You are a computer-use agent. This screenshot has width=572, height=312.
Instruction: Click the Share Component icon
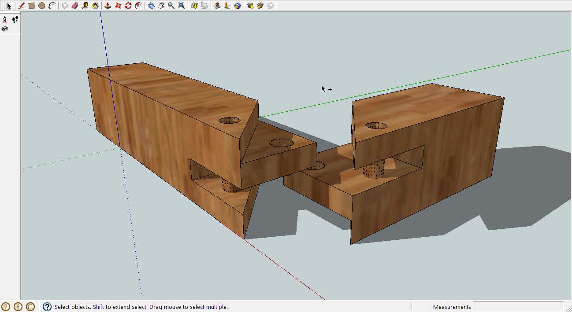pyautogui.click(x=270, y=6)
